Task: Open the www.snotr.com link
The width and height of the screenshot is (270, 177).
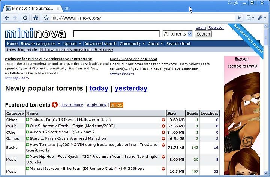Action: click(x=122, y=73)
